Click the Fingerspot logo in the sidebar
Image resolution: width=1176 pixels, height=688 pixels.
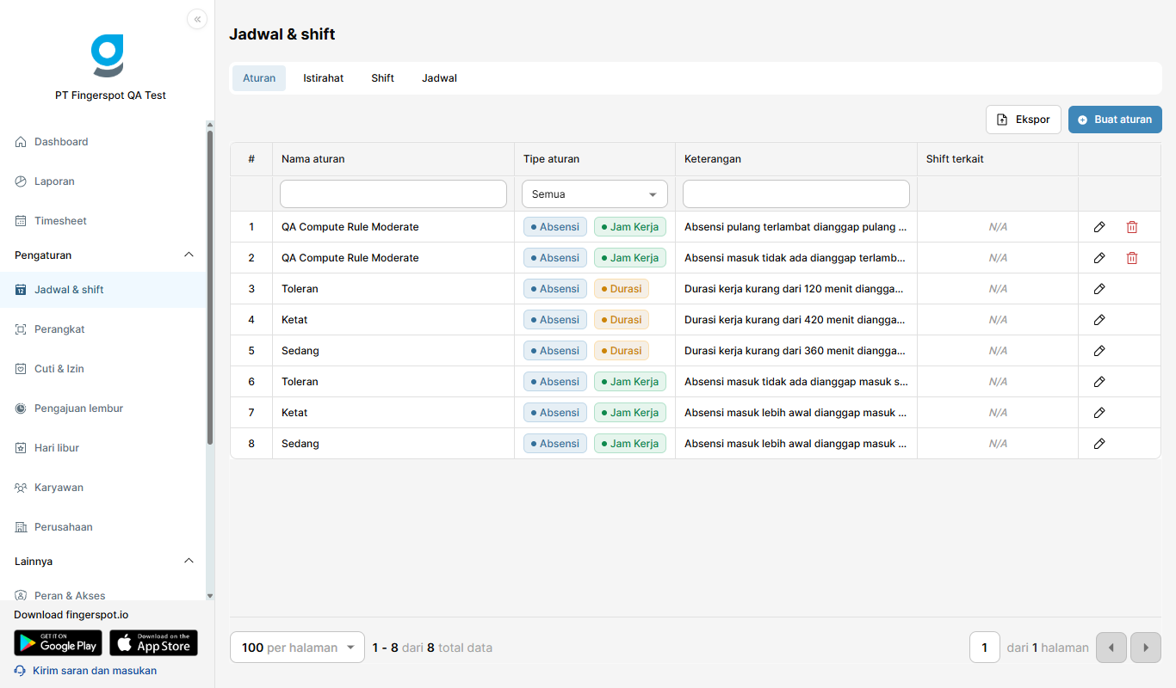(x=108, y=56)
